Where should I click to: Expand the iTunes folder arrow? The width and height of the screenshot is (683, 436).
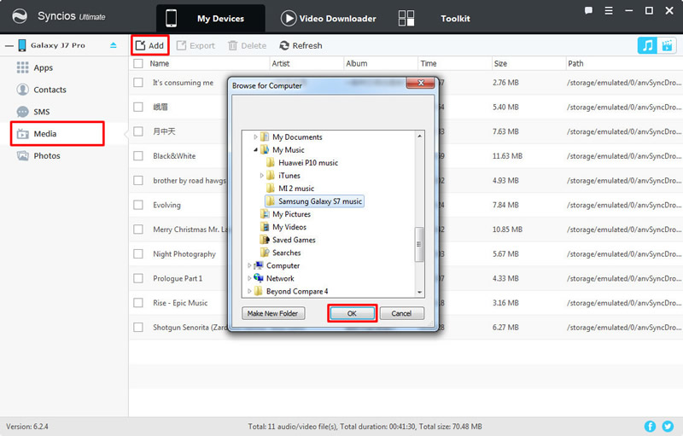pyautogui.click(x=261, y=176)
